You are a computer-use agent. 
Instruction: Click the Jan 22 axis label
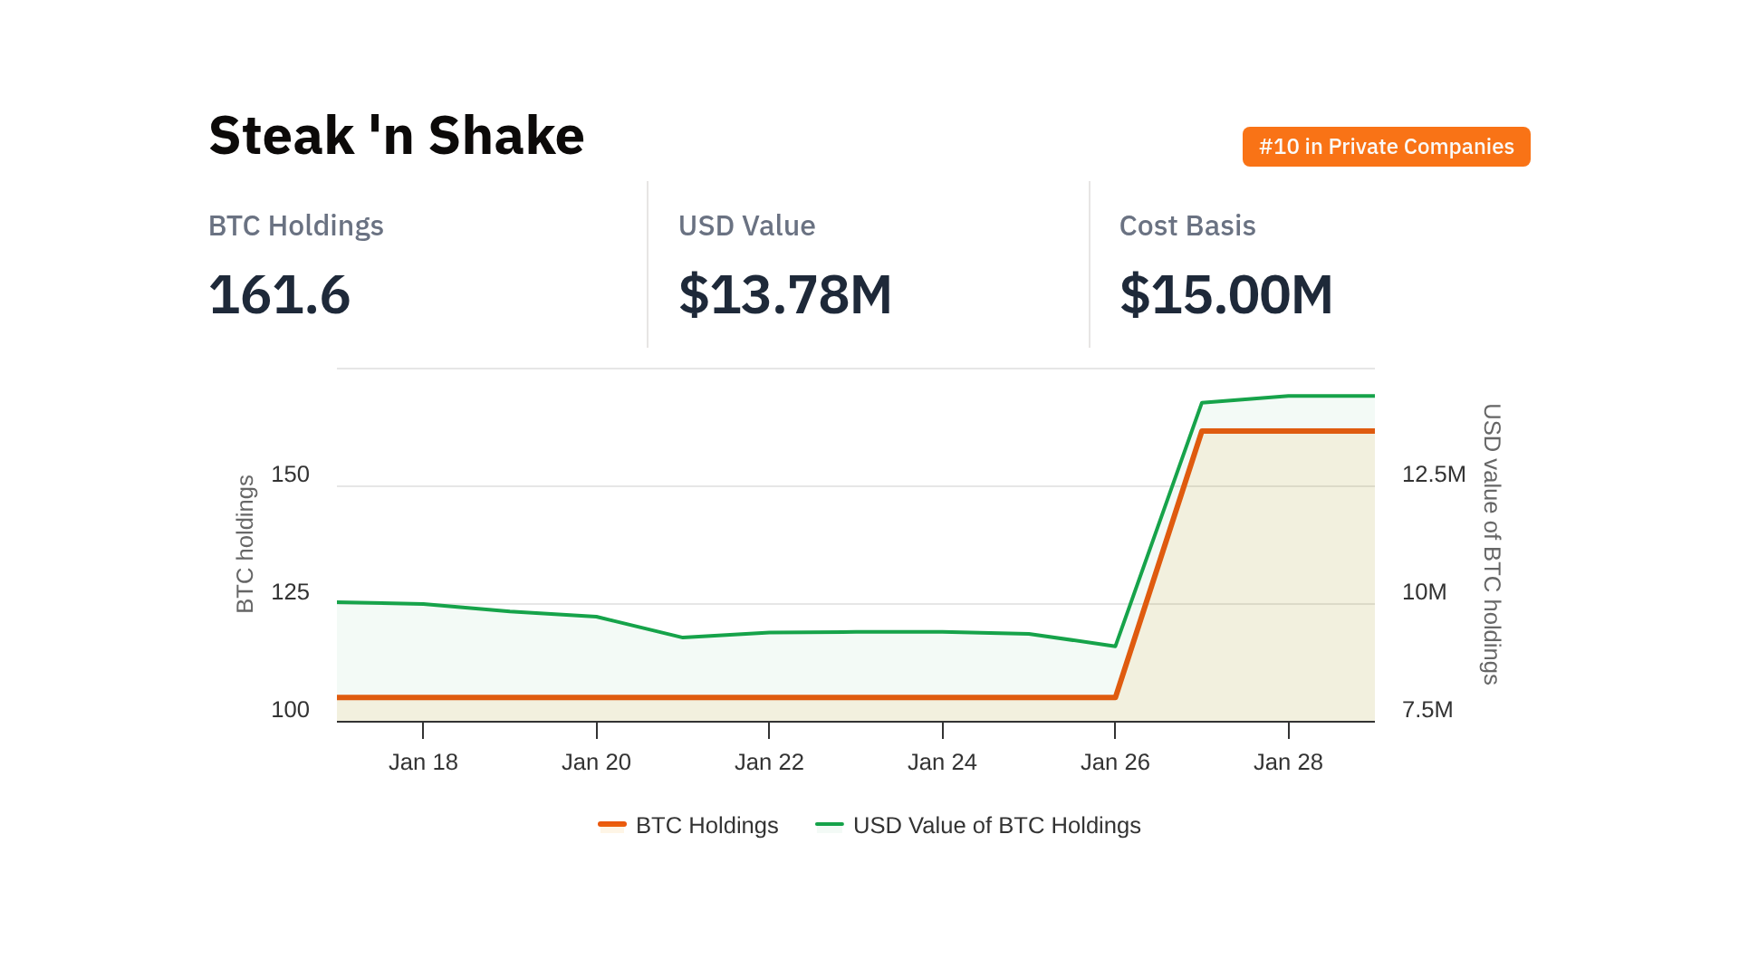pyautogui.click(x=769, y=762)
